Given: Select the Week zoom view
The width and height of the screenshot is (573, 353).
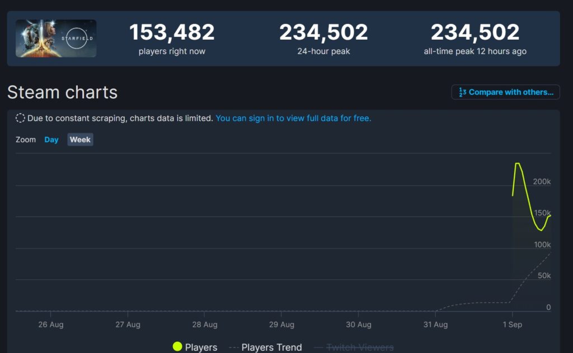Looking at the screenshot, I should click(x=79, y=140).
